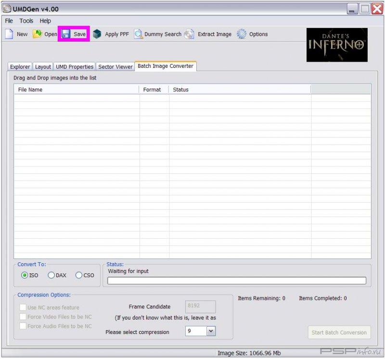The height and width of the screenshot is (359, 385).
Task: Expand the compression level dropdown
Action: pos(211,331)
